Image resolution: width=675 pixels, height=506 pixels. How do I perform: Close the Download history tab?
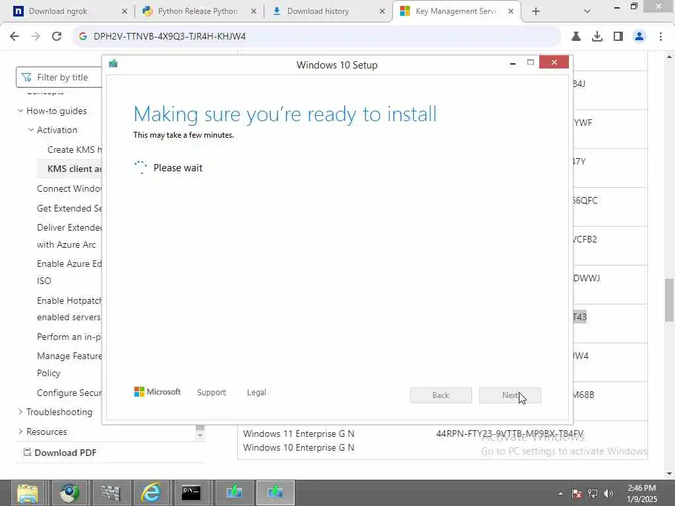pos(382,11)
